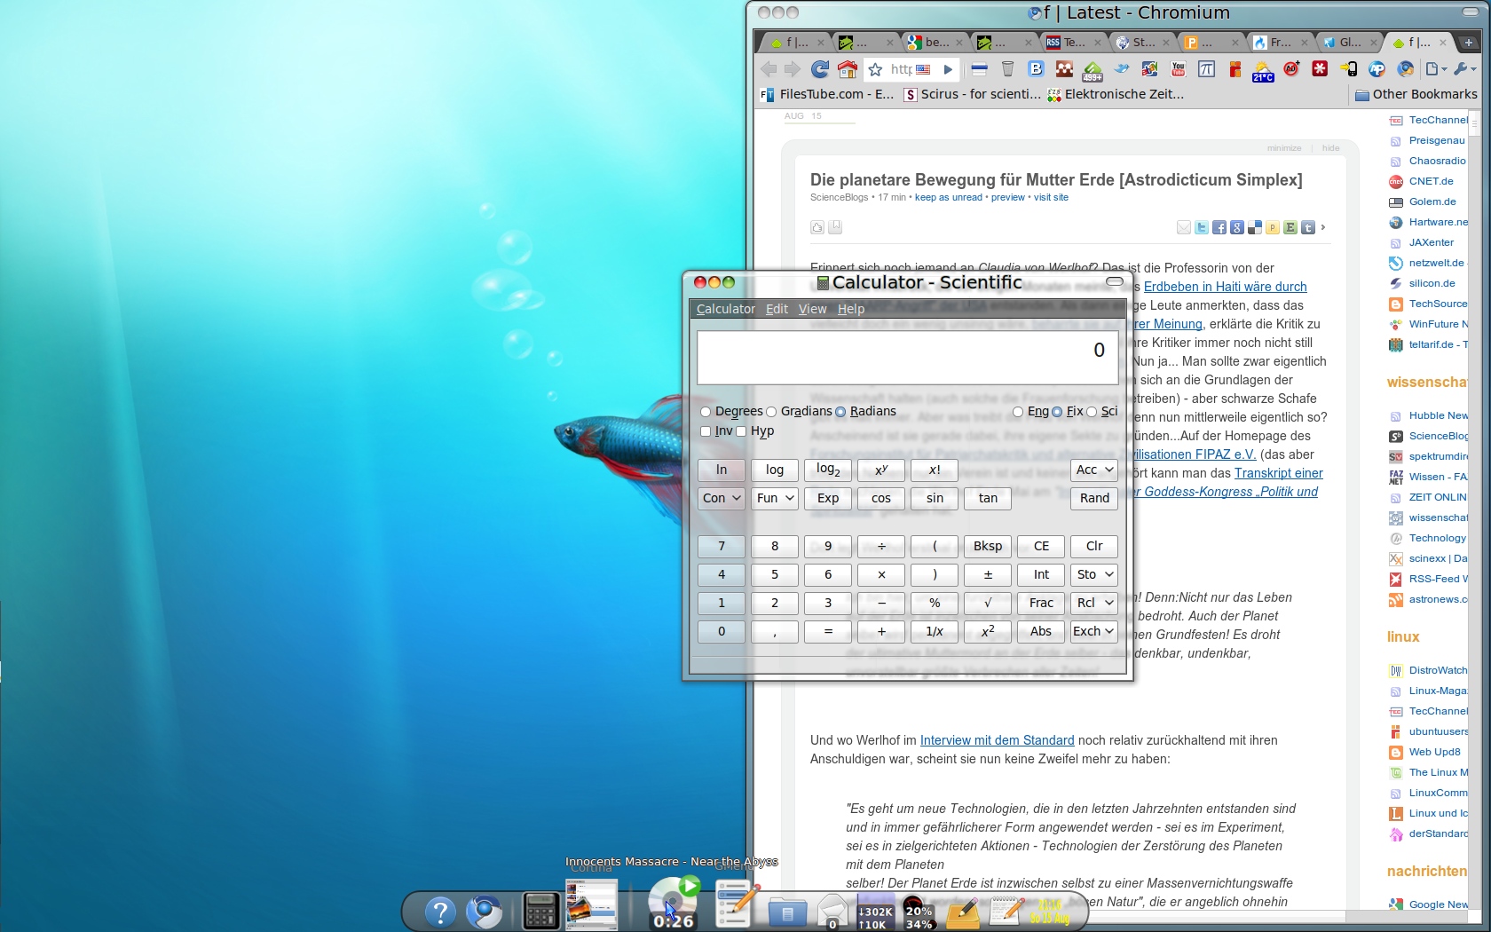The image size is (1491, 932).
Task: Open the 'Interview mit dem Standard' link
Action: pos(997,740)
